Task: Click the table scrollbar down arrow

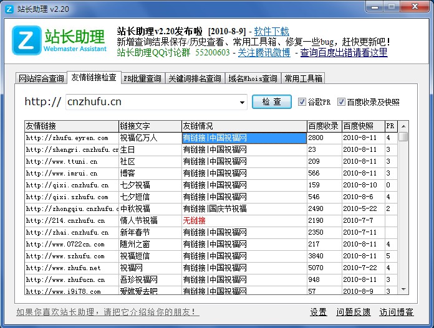Action: tap(403, 289)
